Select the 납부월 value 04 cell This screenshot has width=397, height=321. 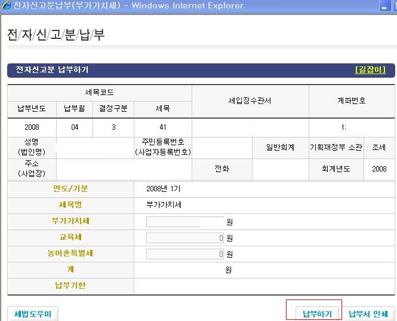(75, 127)
